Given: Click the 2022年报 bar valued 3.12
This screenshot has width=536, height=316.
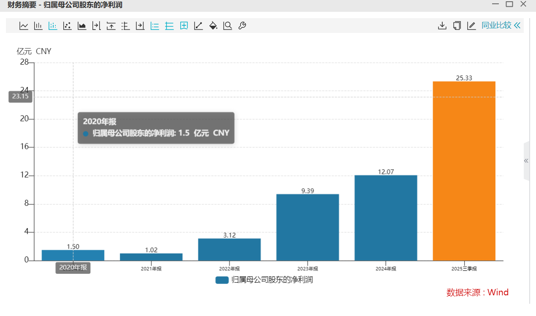Looking at the screenshot, I should (x=229, y=250).
